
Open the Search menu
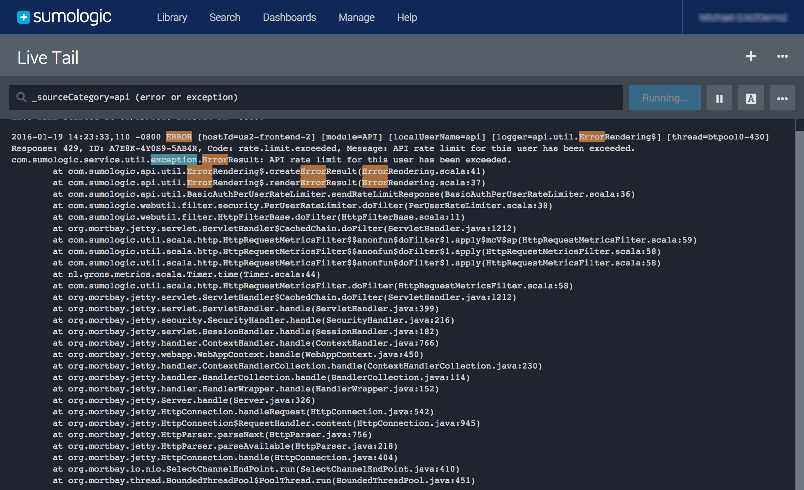coord(225,18)
